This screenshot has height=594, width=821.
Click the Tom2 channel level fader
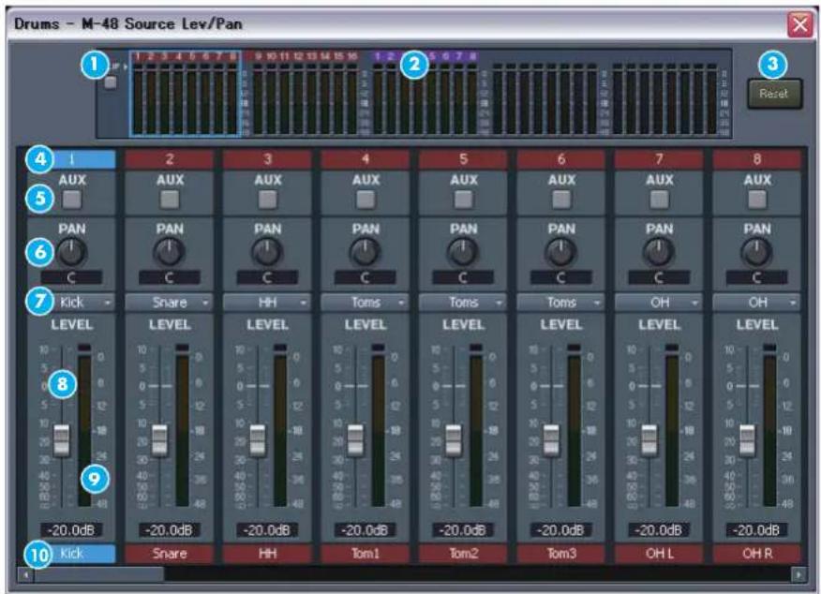tap(454, 440)
